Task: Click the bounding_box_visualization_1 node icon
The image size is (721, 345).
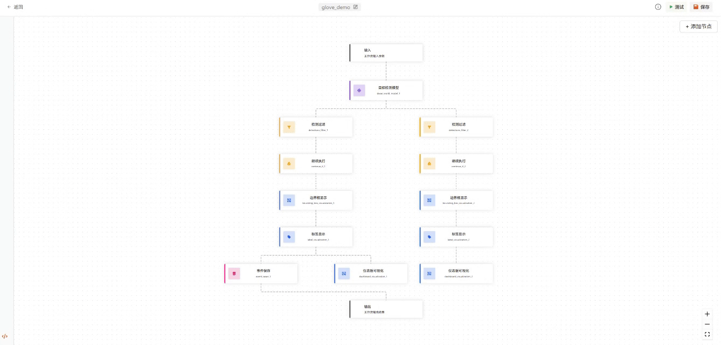Action: pyautogui.click(x=289, y=201)
